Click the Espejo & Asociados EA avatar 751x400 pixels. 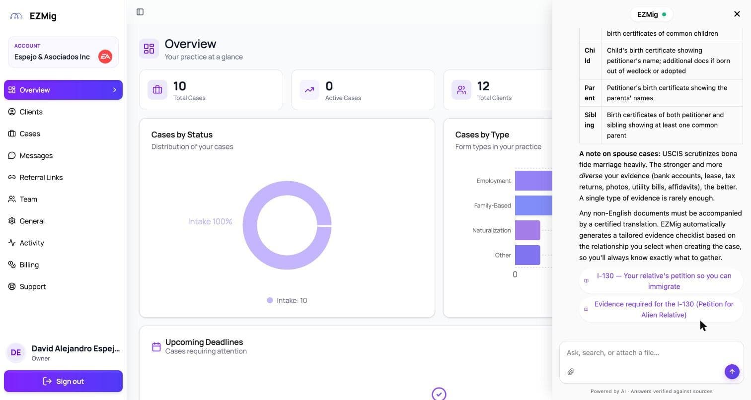105,57
